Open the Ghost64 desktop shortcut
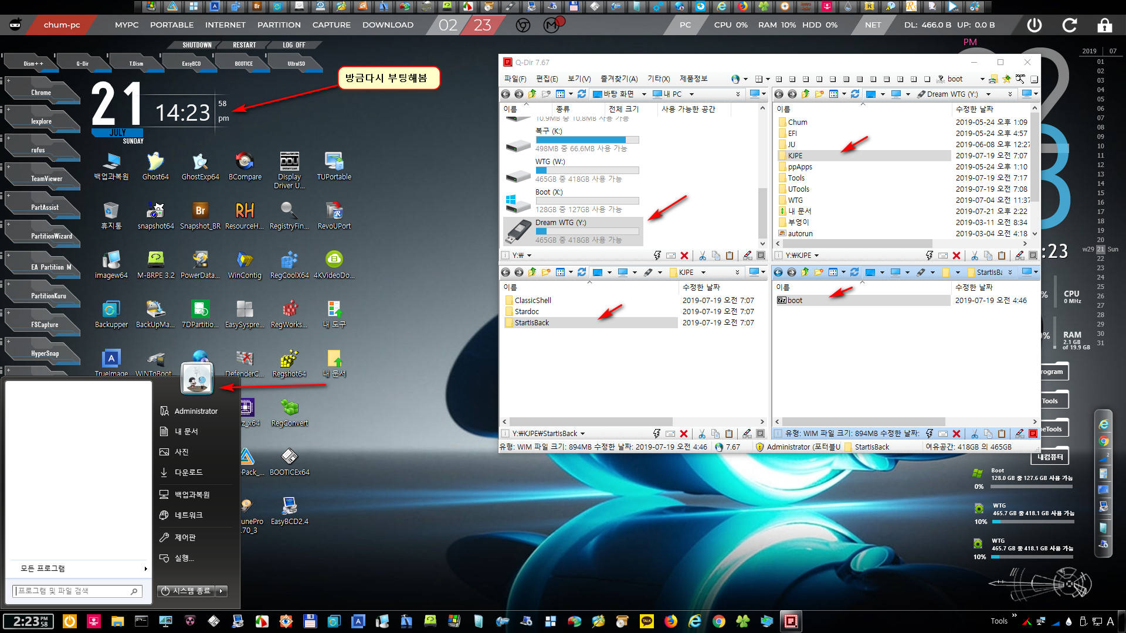The image size is (1126, 633). coord(155,166)
